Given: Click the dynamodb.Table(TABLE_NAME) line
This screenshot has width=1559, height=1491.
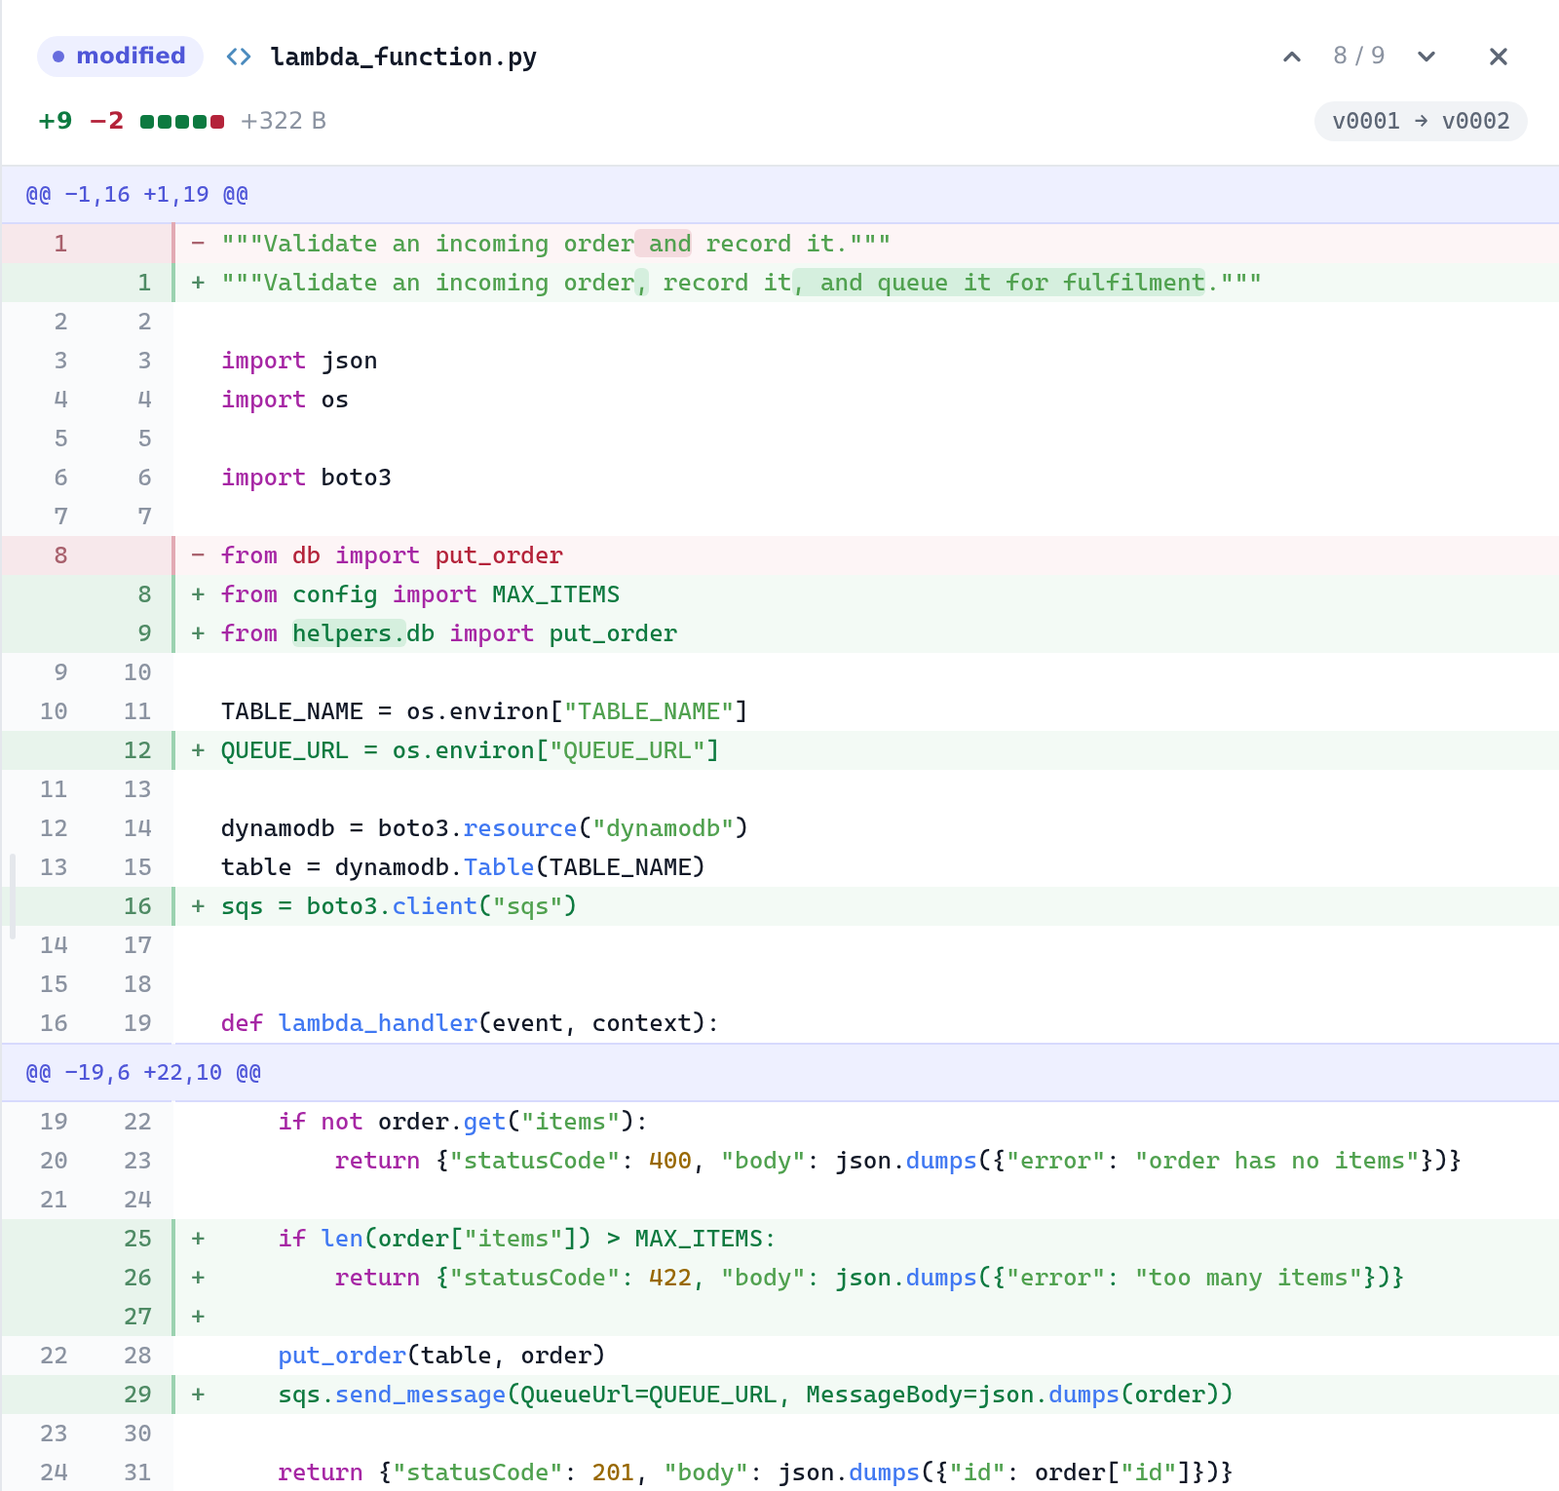Looking at the screenshot, I should (779, 867).
